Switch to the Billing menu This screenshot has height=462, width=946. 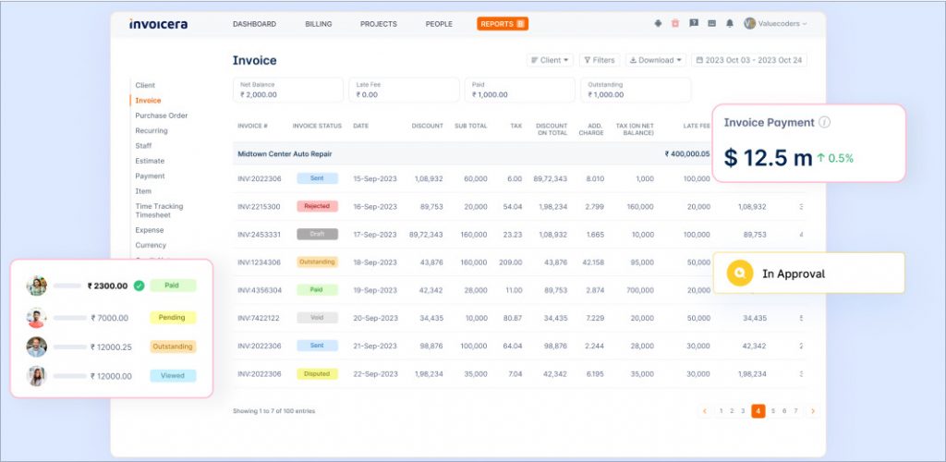click(x=319, y=24)
